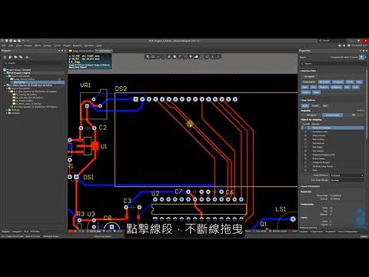This screenshot has width=369, height=277.
Task: Click the Place Line icon at Active Bar end
Action: pyautogui.click(x=218, y=57)
